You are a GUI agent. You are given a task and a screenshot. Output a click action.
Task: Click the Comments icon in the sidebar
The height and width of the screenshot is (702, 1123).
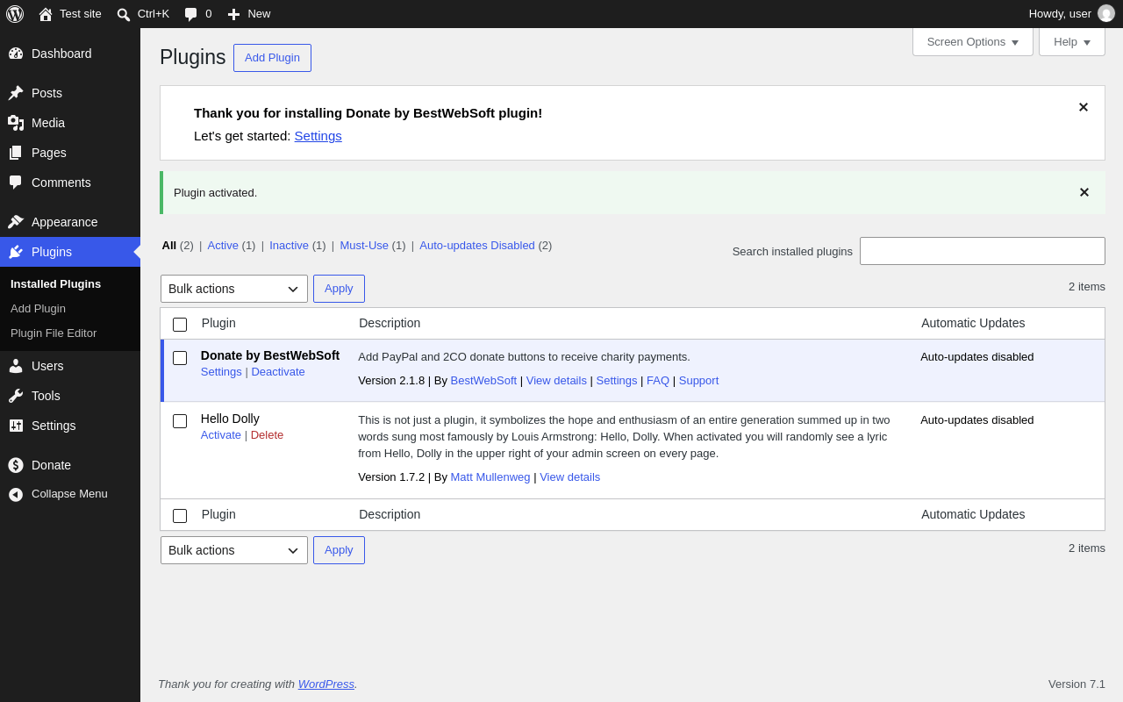16,183
